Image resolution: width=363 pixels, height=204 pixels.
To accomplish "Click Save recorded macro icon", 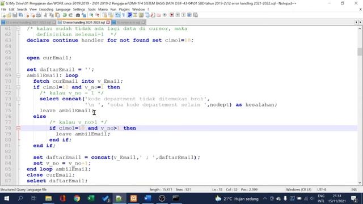I will click(195, 15).
